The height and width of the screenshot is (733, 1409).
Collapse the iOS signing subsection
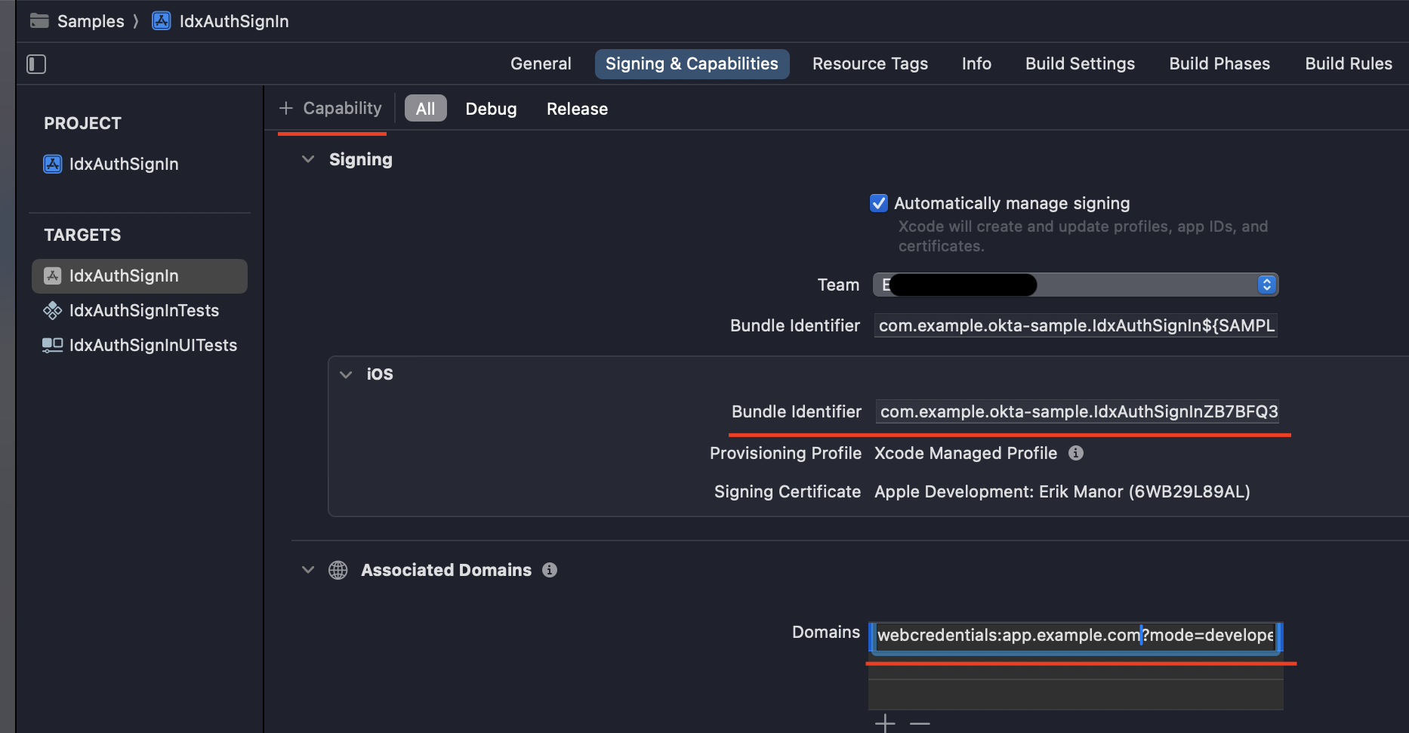346,374
